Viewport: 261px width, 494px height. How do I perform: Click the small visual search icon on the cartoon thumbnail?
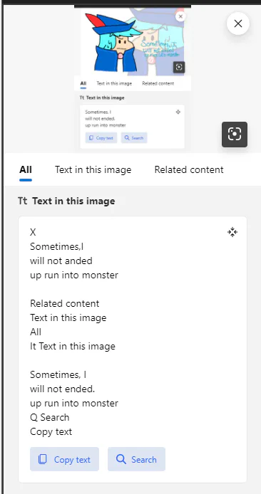click(179, 67)
